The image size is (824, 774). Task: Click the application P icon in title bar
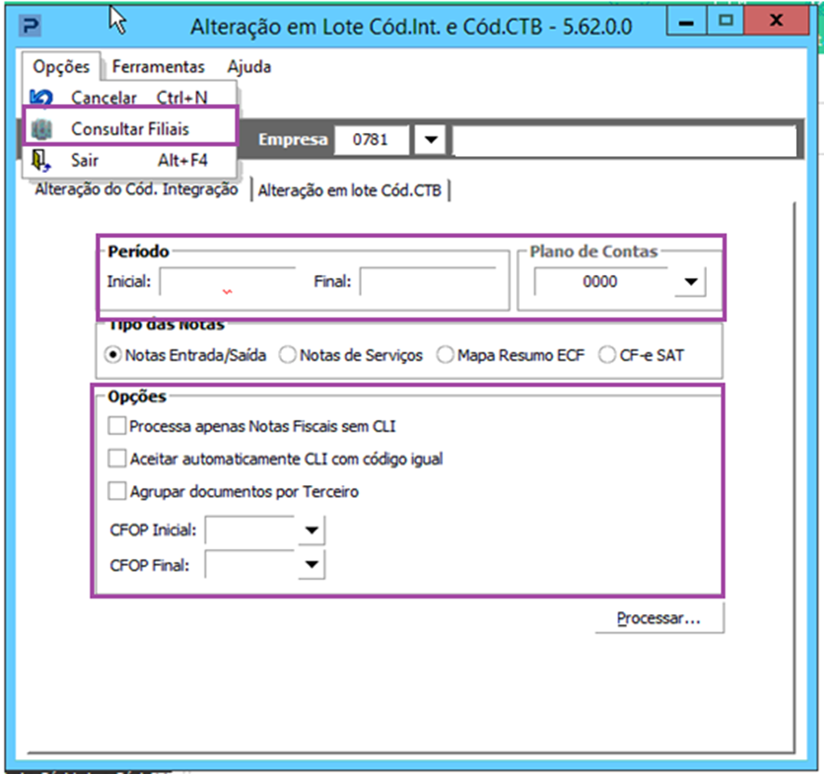30,26
